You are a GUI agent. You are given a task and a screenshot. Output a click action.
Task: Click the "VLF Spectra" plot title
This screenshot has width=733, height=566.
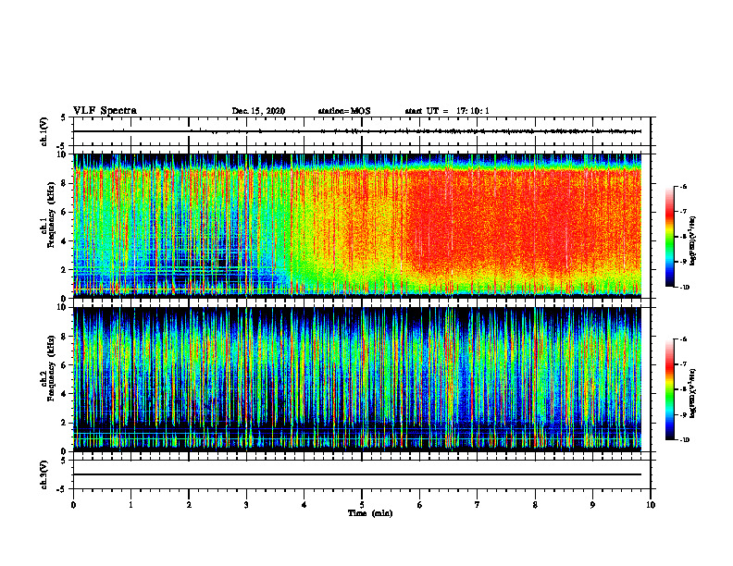point(105,110)
